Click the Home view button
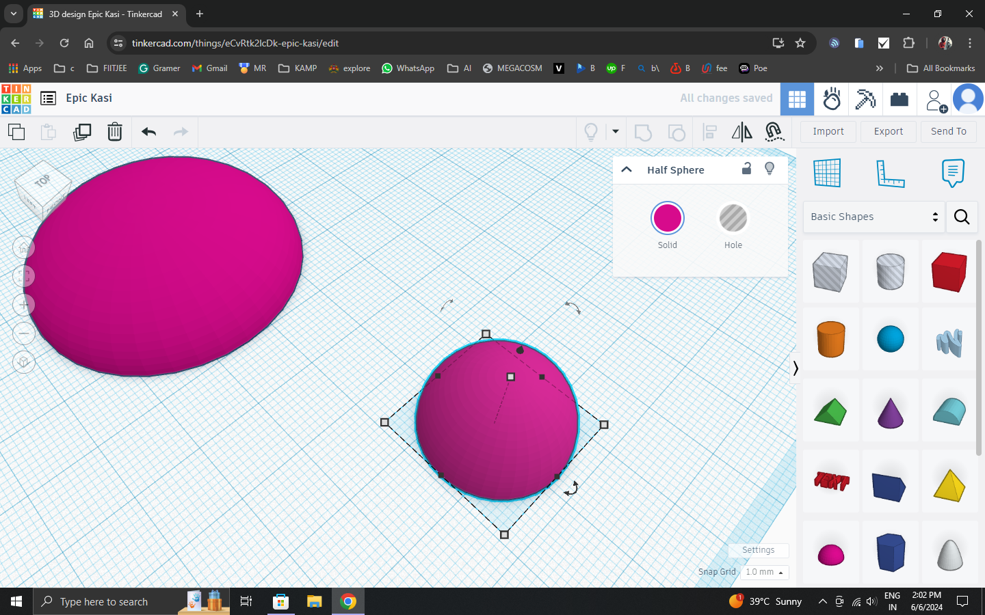Screen dimensions: 985x615 pyautogui.click(x=24, y=247)
